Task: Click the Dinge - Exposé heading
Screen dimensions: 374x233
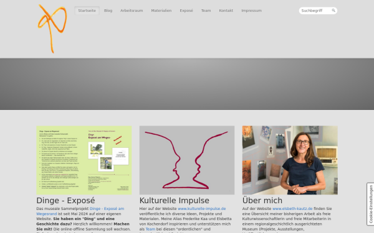Action: point(65,201)
